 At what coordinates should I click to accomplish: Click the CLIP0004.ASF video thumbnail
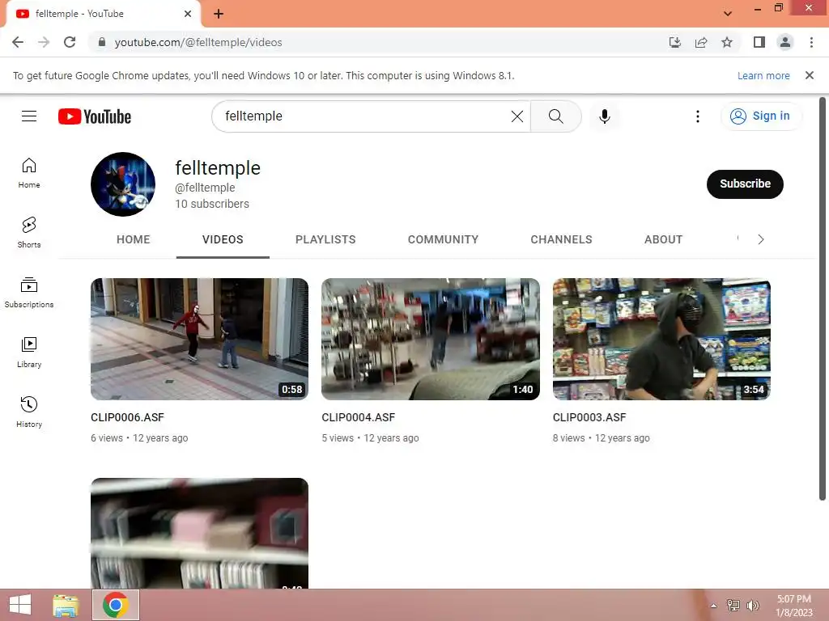coord(431,339)
